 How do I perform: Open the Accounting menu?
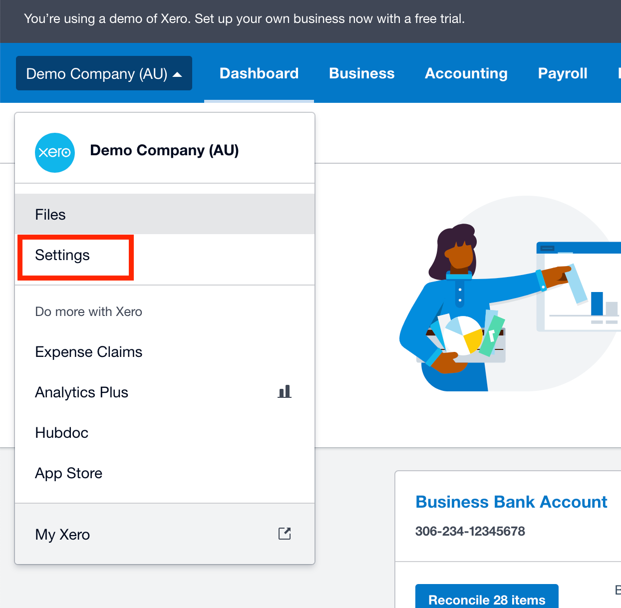tap(466, 73)
